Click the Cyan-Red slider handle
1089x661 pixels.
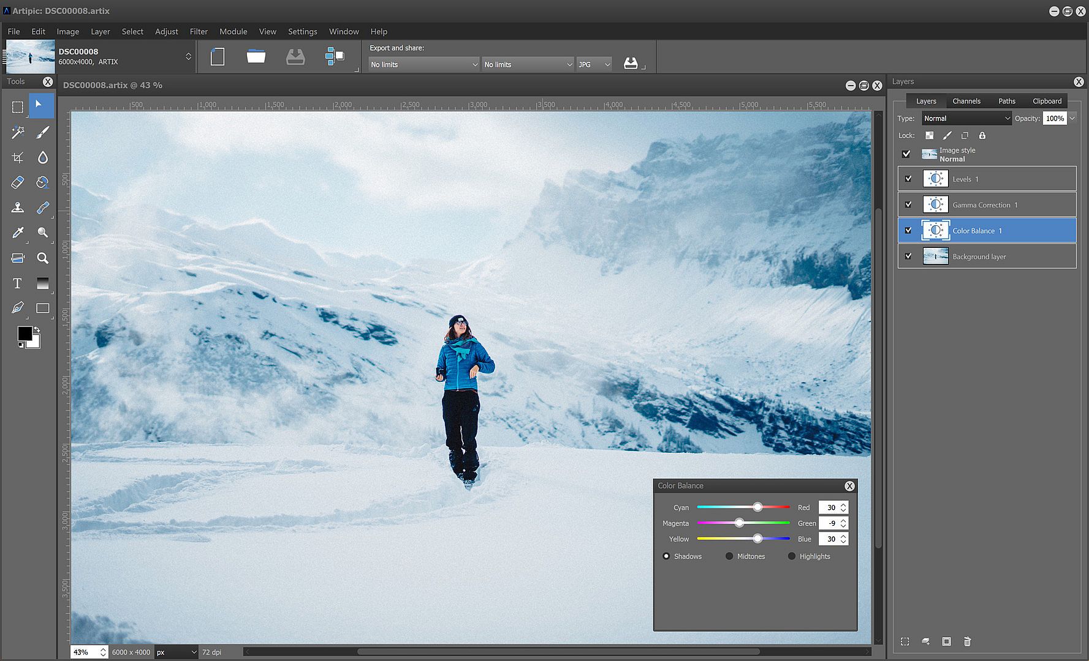(x=758, y=507)
